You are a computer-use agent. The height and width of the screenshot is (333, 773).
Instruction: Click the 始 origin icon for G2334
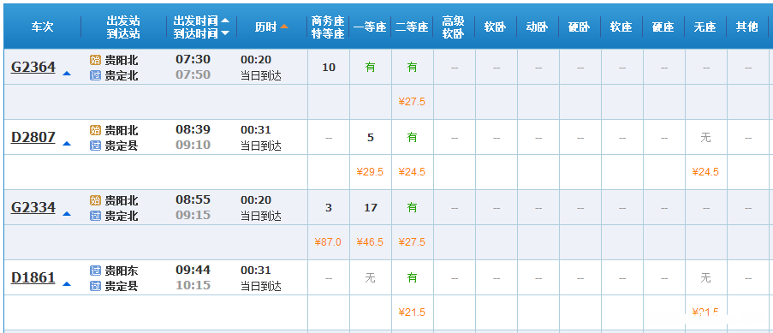95,200
